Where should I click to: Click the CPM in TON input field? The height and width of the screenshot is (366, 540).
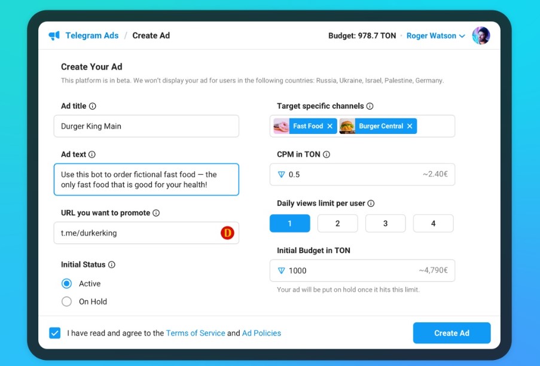click(x=362, y=174)
